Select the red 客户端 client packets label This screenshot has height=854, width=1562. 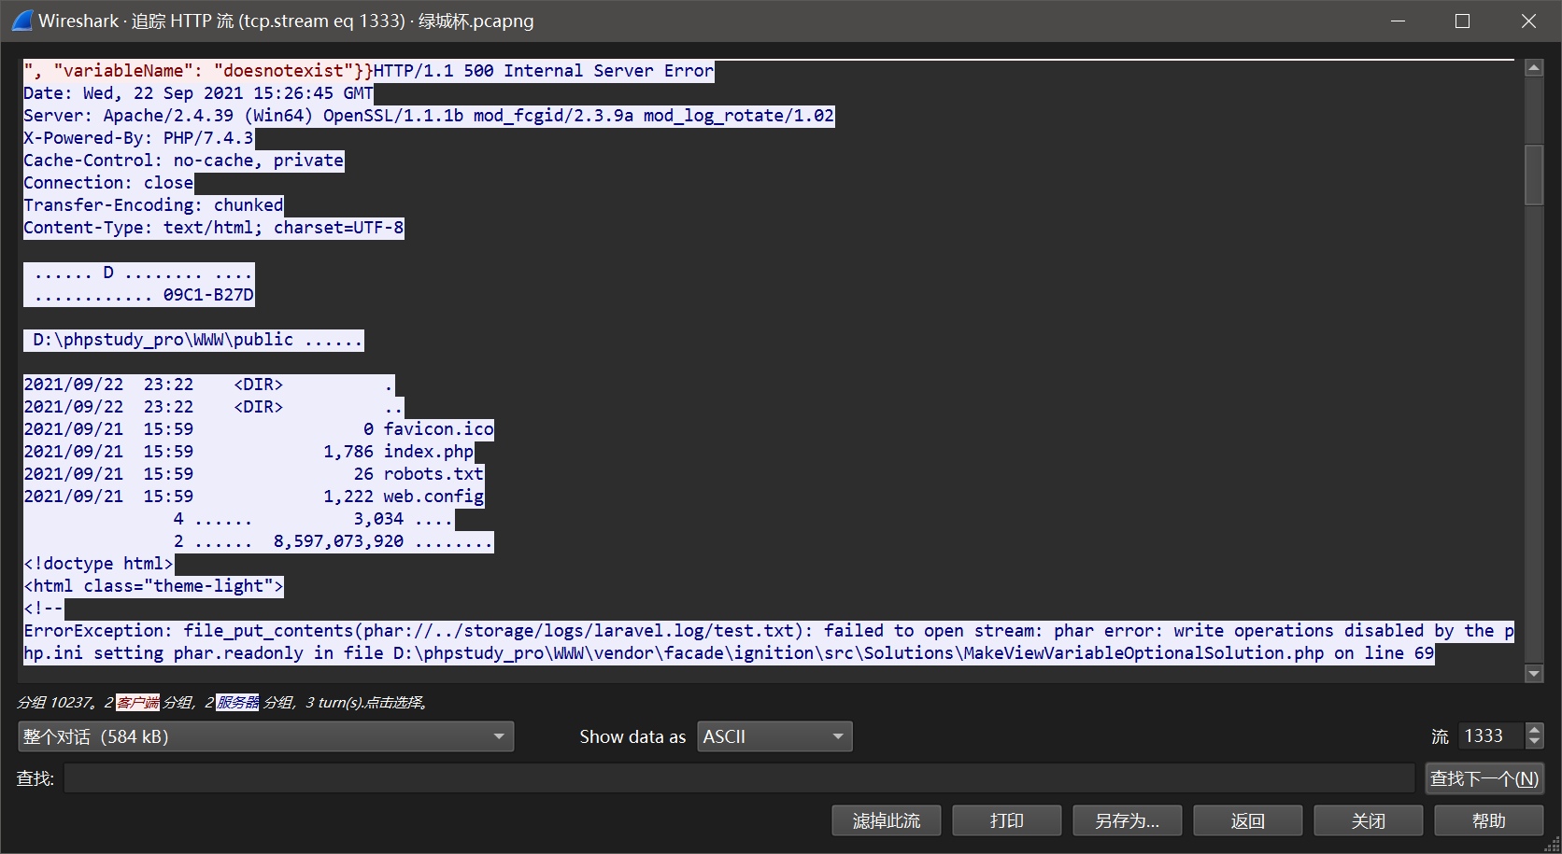coord(138,702)
